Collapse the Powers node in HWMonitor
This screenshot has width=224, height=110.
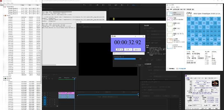click(4, 15)
